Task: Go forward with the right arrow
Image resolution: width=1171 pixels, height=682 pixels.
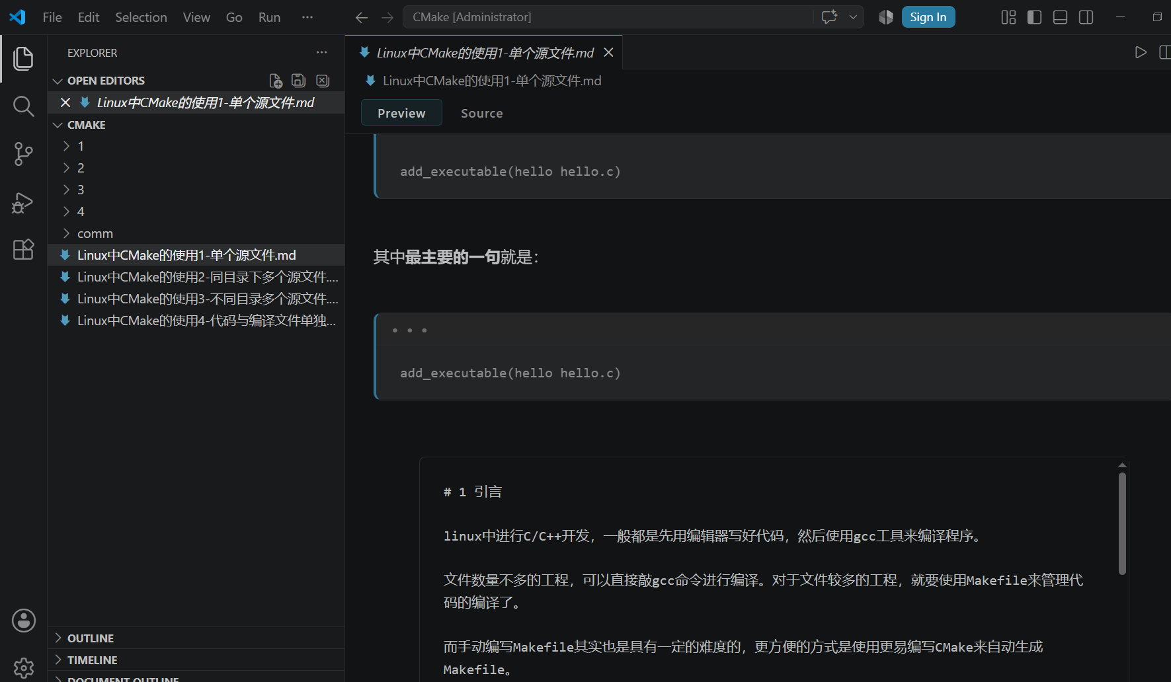Action: pos(387,18)
